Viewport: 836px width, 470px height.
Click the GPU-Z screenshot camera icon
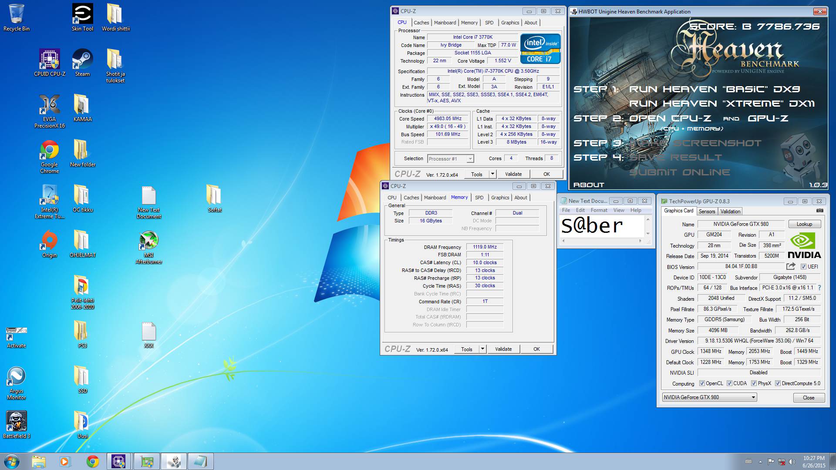[x=819, y=211]
